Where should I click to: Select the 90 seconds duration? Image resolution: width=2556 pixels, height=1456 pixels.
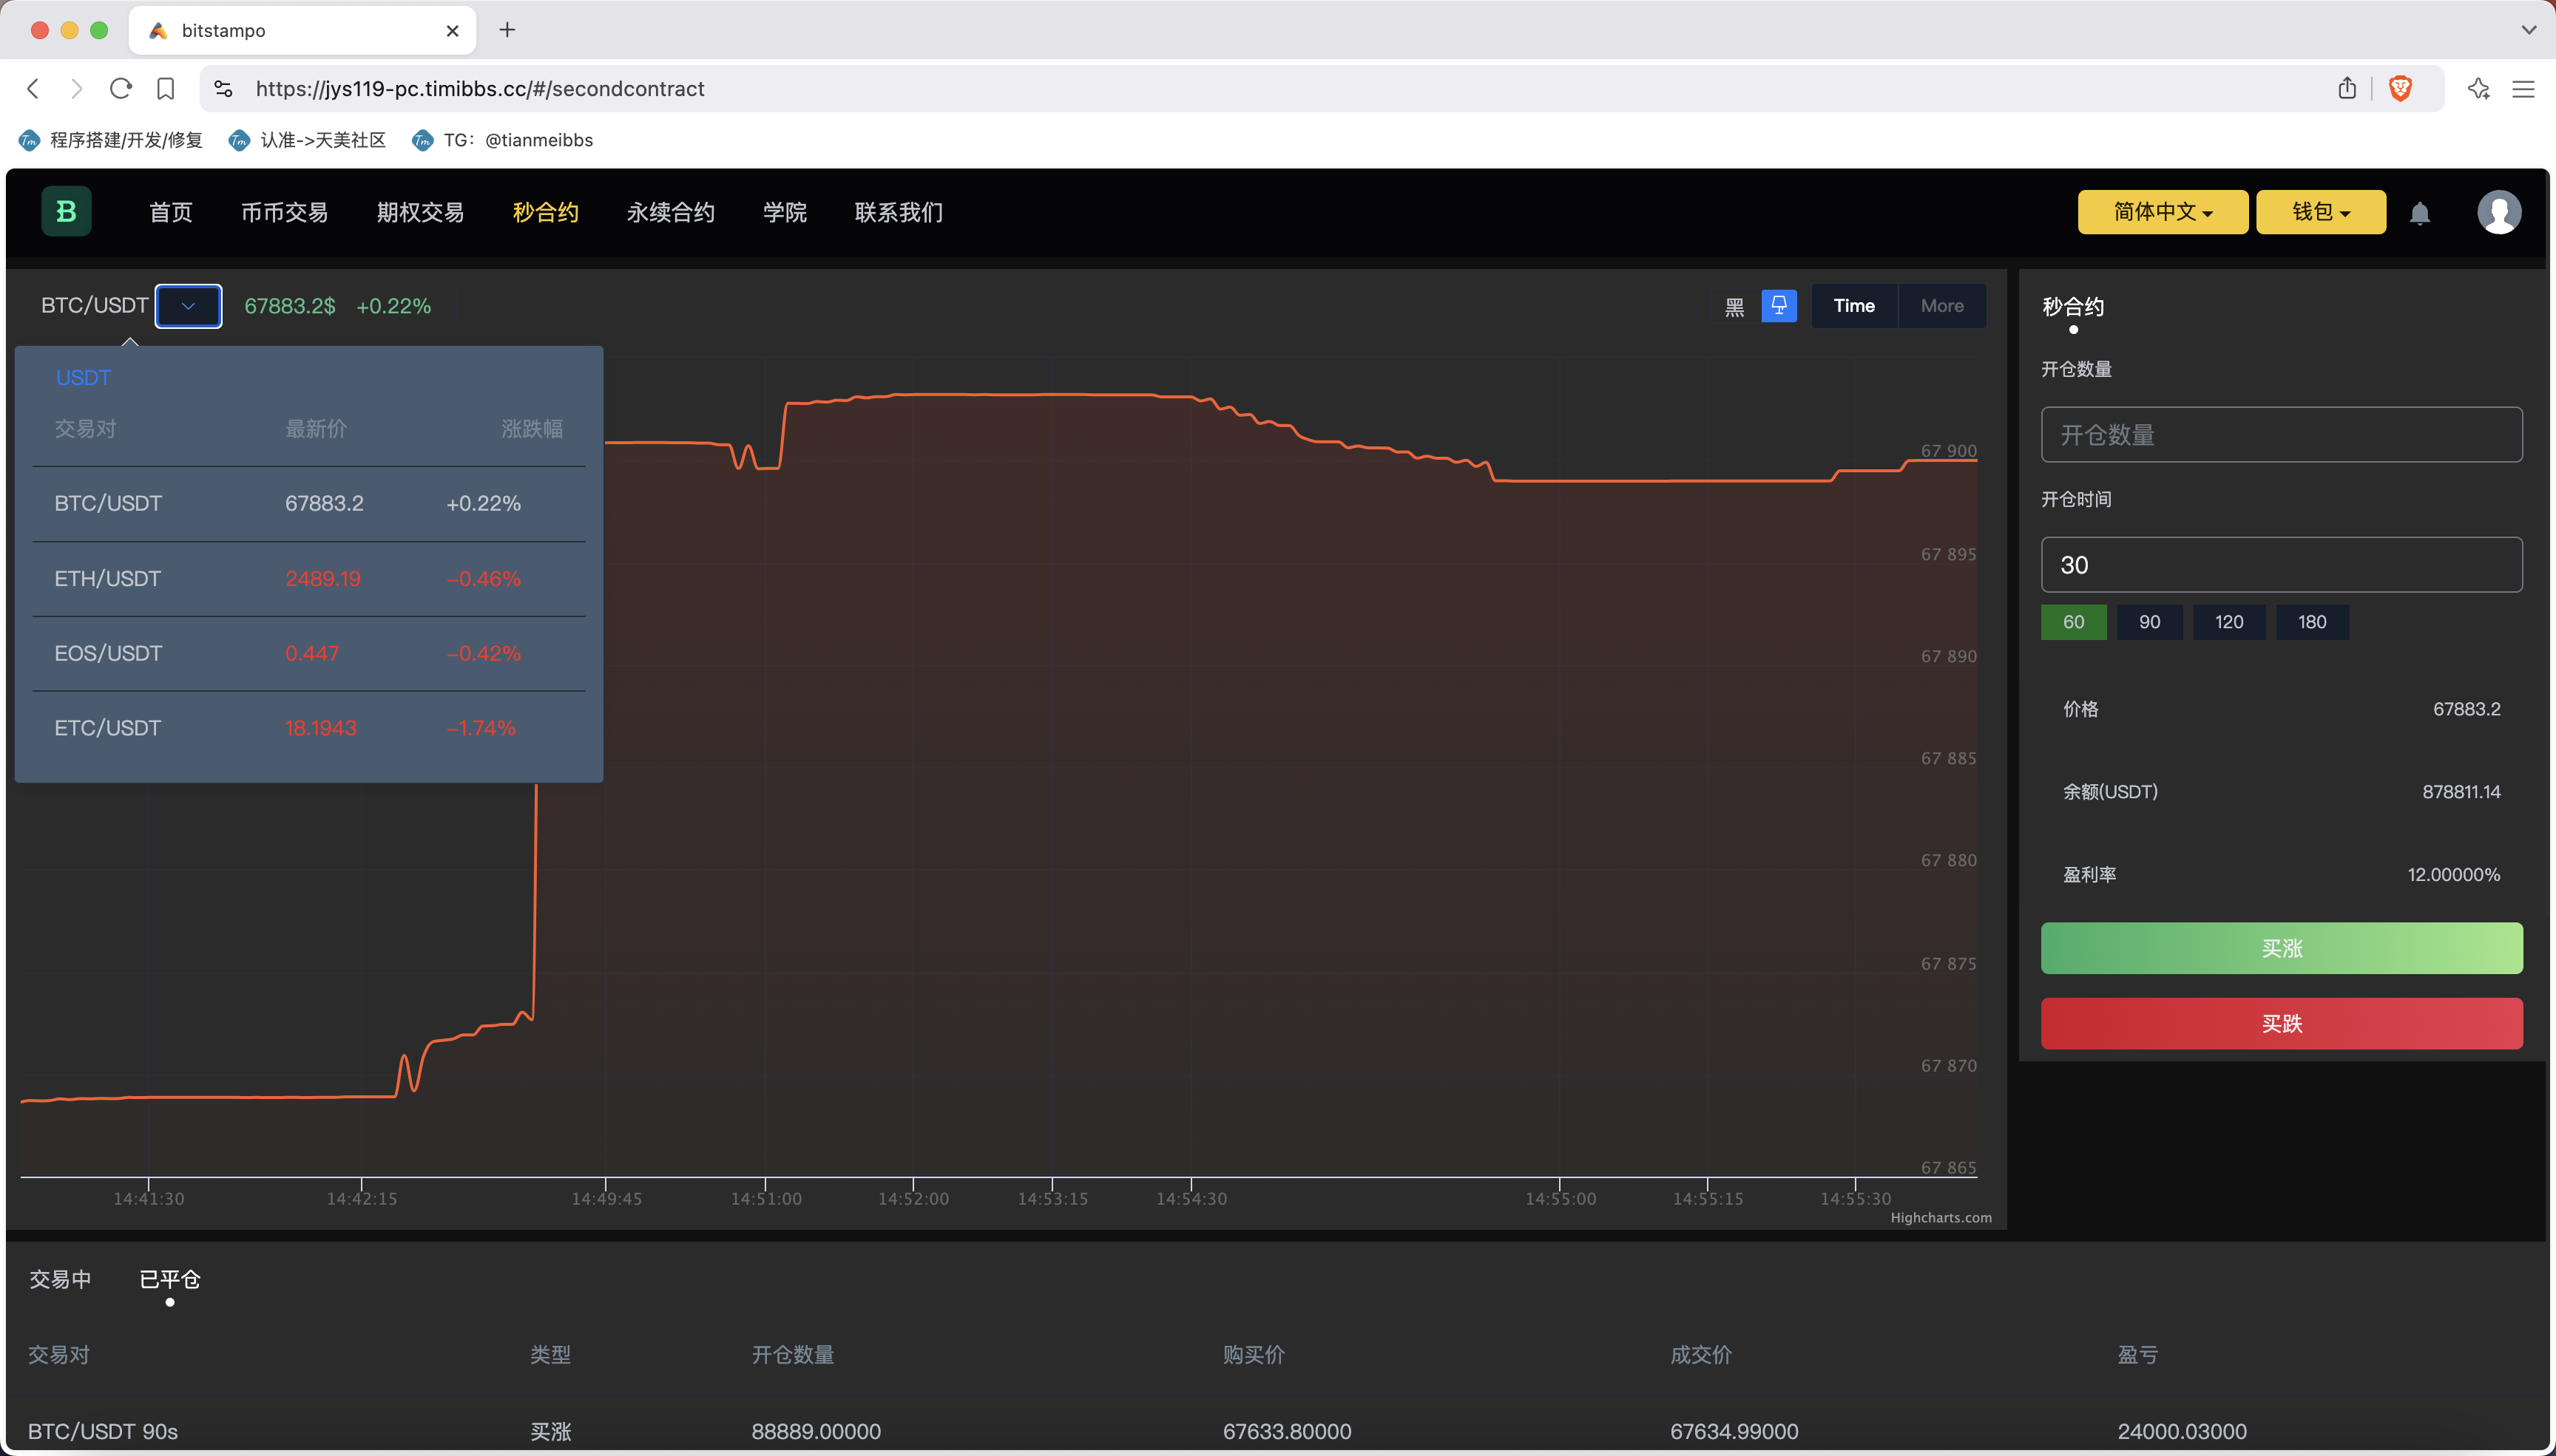point(2148,622)
